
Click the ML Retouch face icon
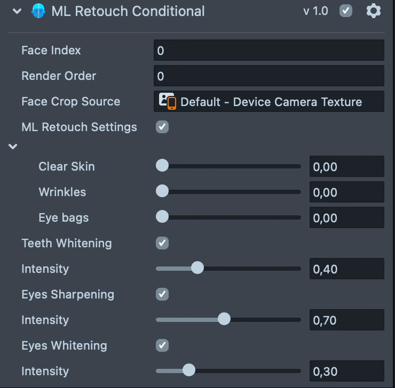coord(39,11)
